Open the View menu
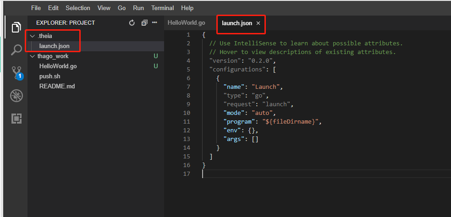This screenshot has width=451, height=217. coord(104,8)
